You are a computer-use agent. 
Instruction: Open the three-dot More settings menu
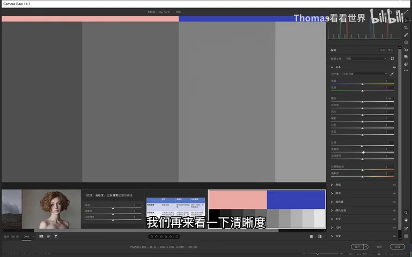click(x=406, y=70)
